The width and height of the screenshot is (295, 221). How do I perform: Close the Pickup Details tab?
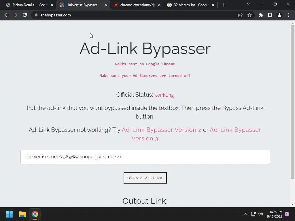[x=52, y=5]
